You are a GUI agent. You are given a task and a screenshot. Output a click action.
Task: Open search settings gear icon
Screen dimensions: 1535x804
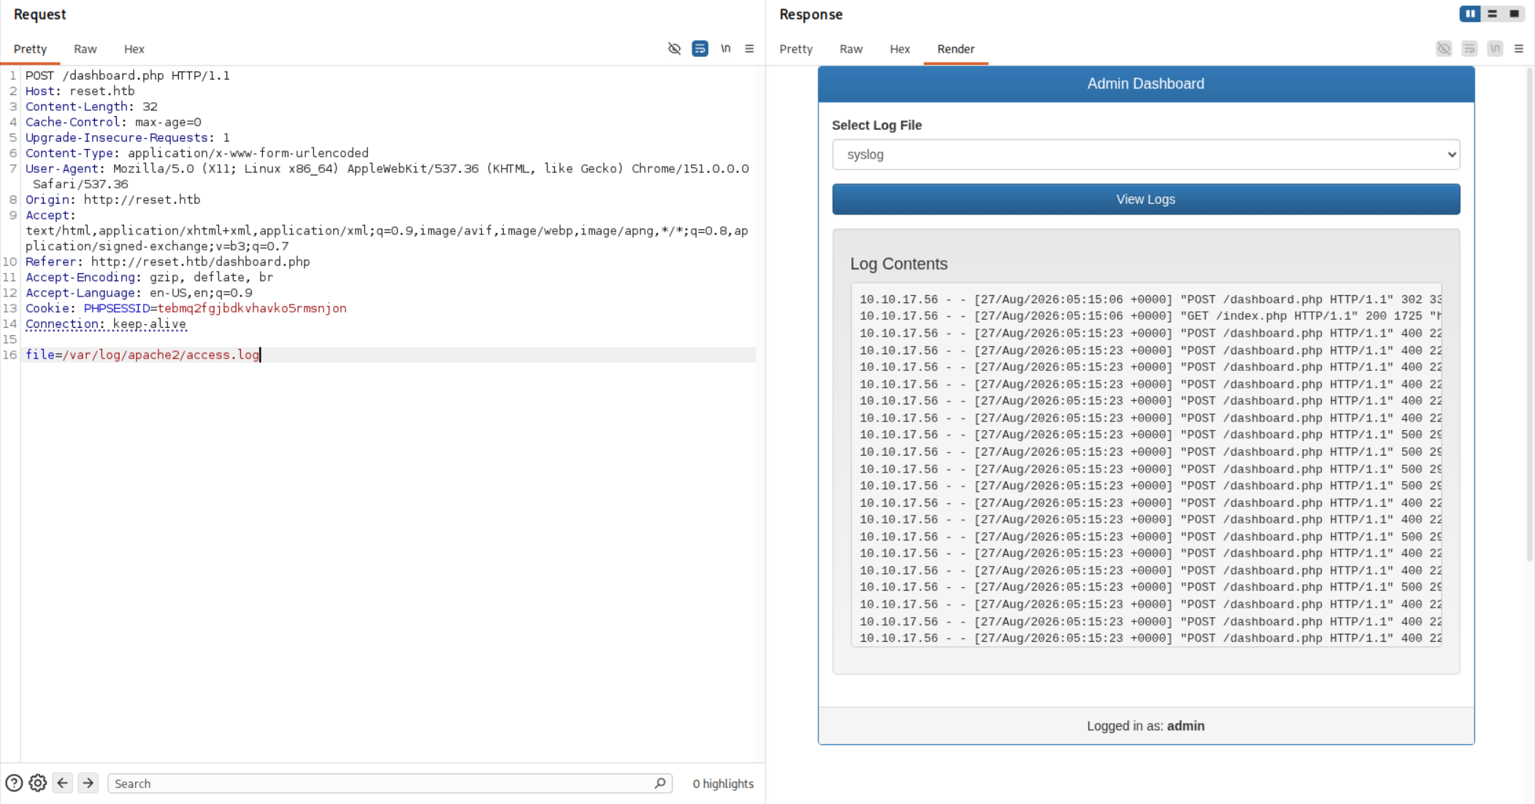coord(38,784)
